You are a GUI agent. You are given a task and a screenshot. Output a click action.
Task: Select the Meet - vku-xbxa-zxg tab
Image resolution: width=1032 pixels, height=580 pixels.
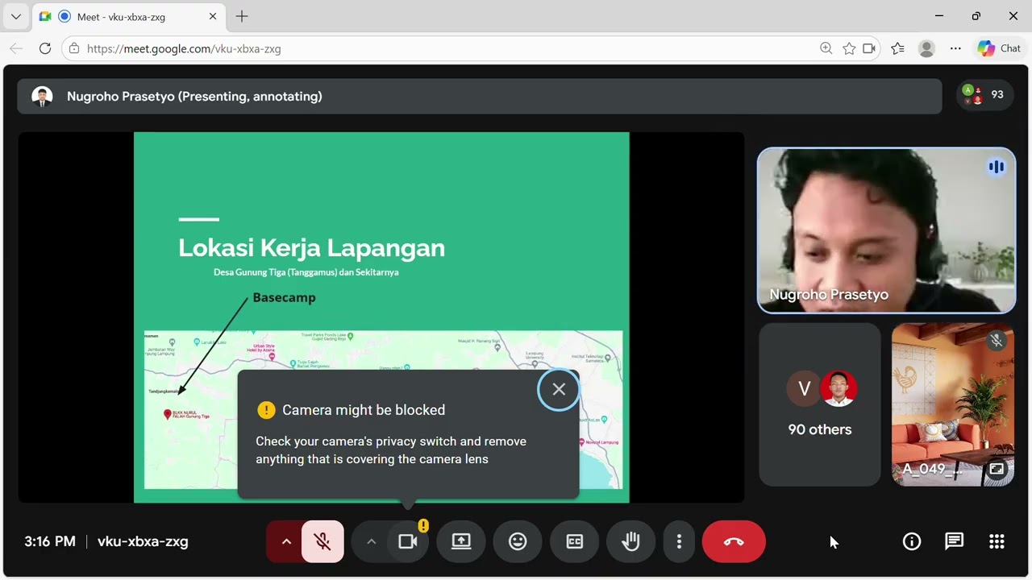click(x=129, y=16)
